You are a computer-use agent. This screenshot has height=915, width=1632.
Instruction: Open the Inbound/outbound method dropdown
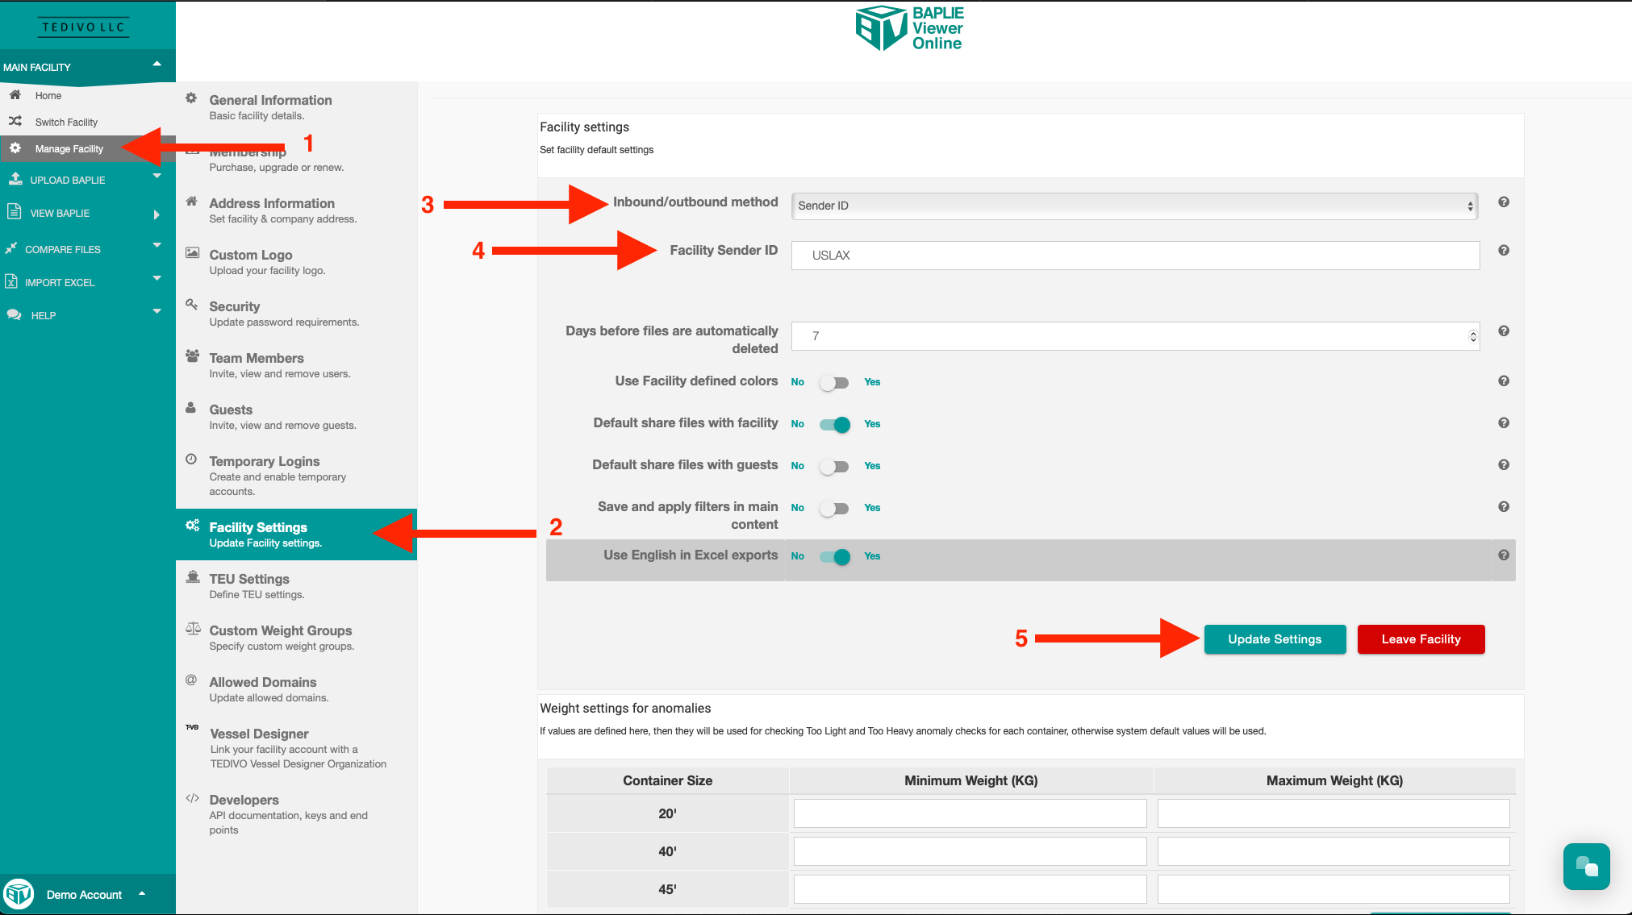(x=1134, y=206)
